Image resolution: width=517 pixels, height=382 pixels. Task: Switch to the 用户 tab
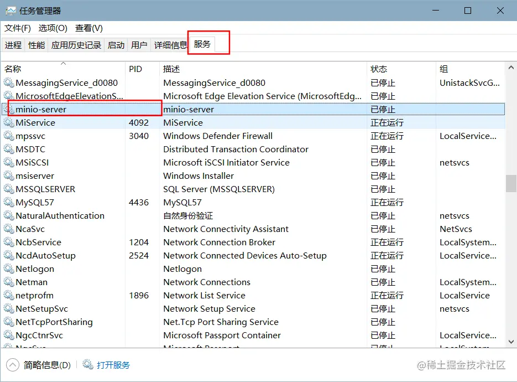(x=139, y=45)
